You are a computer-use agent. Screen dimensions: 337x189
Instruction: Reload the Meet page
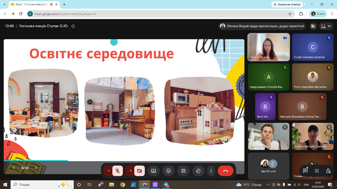click(21, 14)
